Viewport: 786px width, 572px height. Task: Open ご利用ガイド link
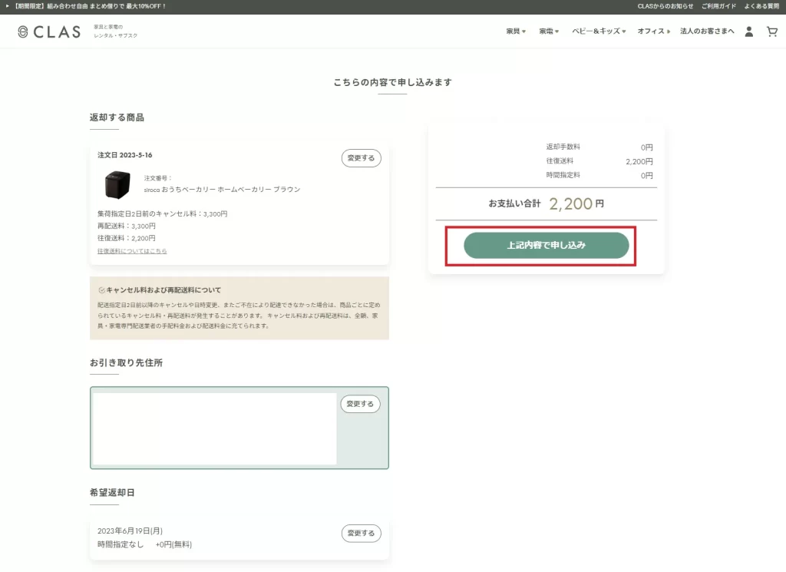(718, 6)
